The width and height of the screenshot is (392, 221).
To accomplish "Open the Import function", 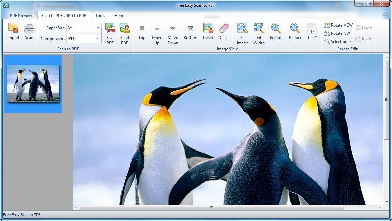I will pos(13,32).
